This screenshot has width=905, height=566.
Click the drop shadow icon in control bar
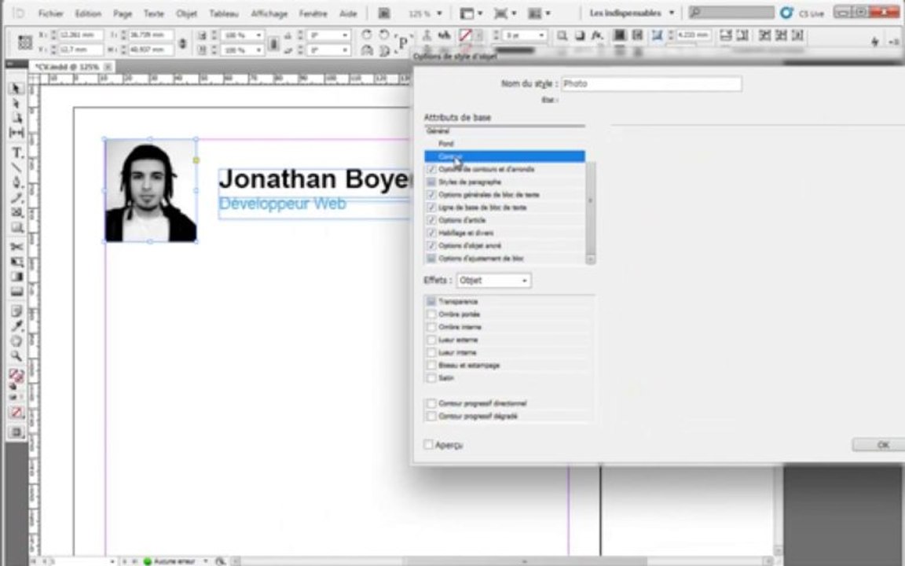point(580,36)
